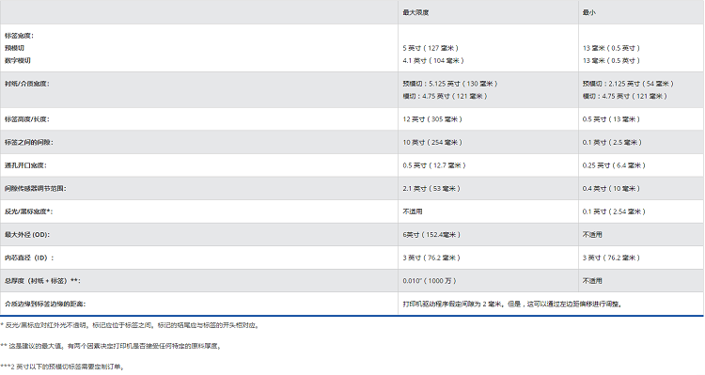Screen dimensions: 705x375
Task: Select the '标签高度/长度:' row label
Action: tap(27, 119)
